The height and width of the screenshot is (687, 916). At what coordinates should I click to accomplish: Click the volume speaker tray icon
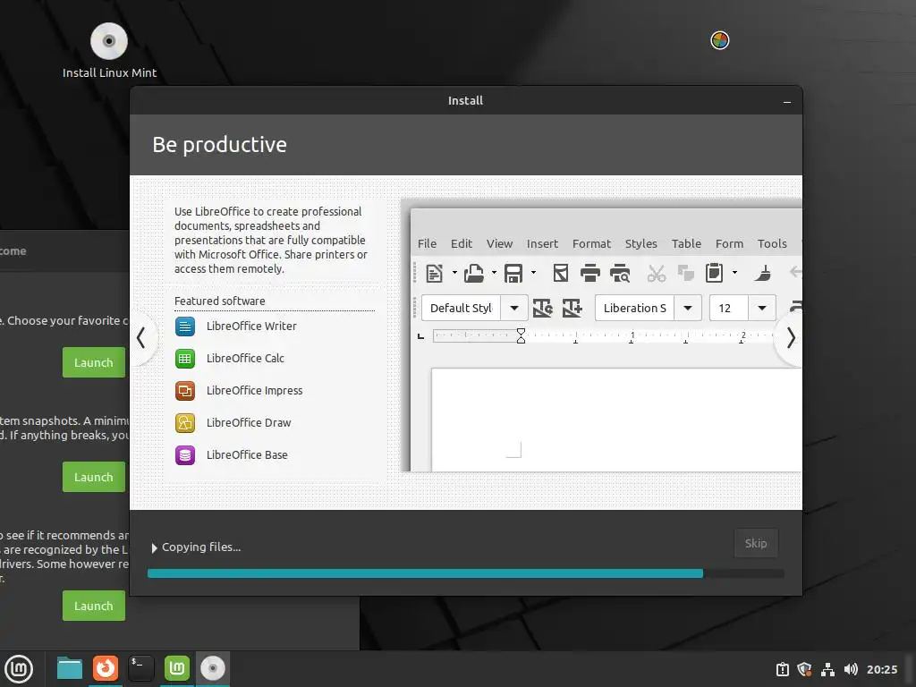[851, 669]
